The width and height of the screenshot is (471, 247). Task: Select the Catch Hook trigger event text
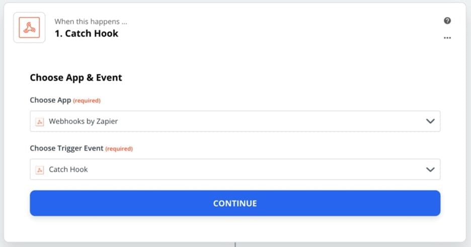[x=68, y=170]
